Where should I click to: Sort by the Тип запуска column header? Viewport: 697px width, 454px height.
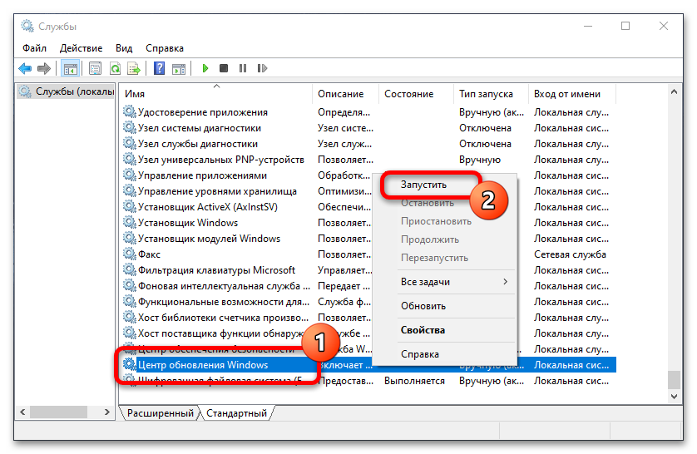pos(491,94)
